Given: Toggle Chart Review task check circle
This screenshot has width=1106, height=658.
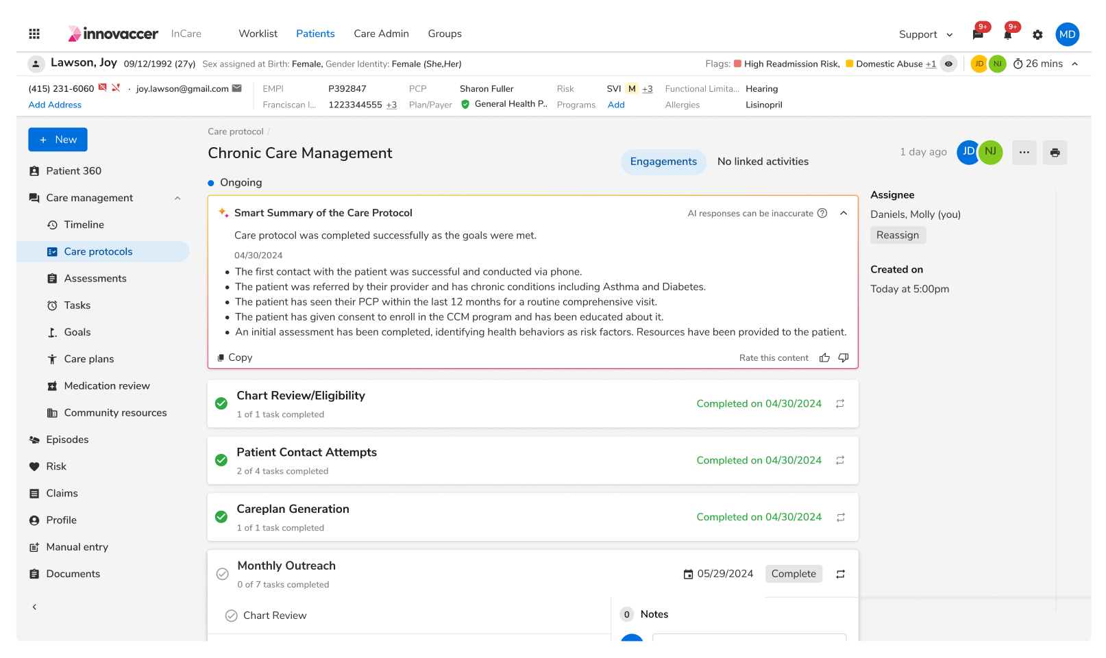Looking at the screenshot, I should point(232,616).
